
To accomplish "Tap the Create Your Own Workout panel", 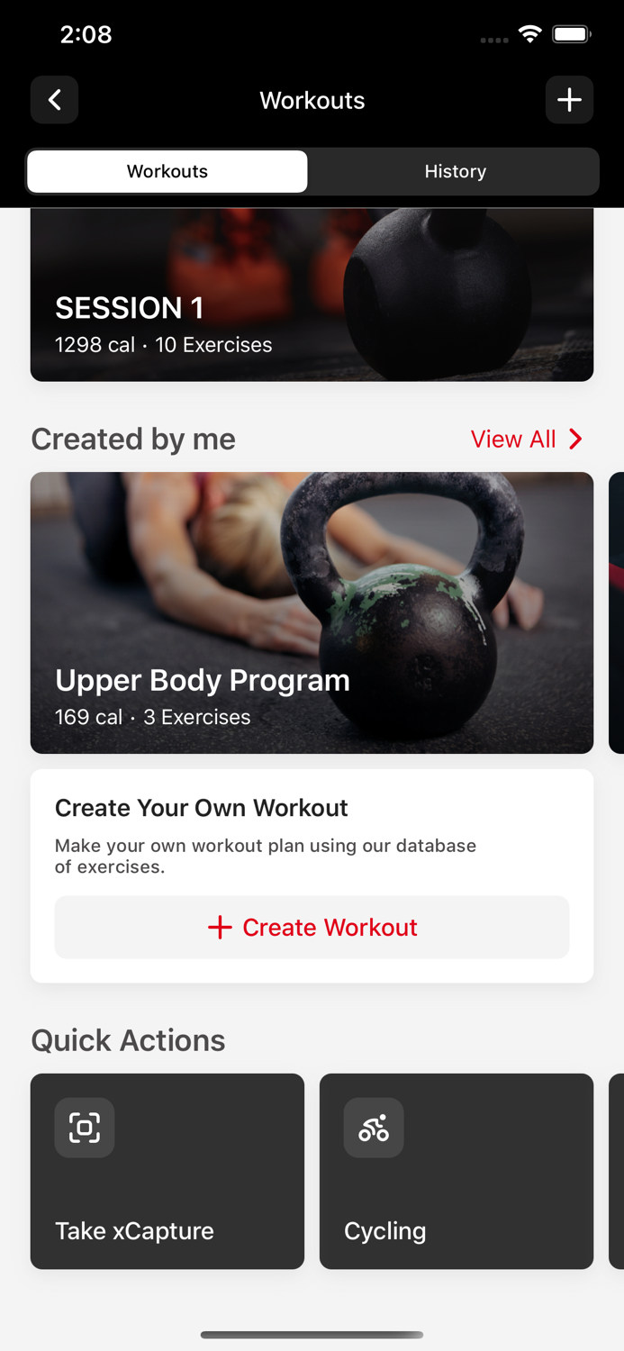I will tap(312, 875).
